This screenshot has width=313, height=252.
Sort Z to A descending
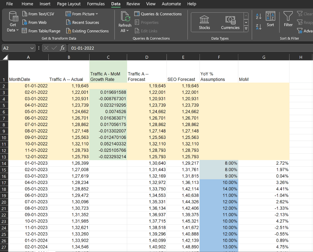click(259, 27)
